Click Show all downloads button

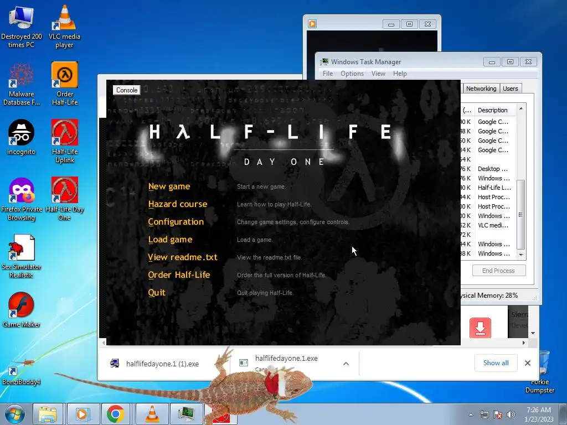click(496, 363)
